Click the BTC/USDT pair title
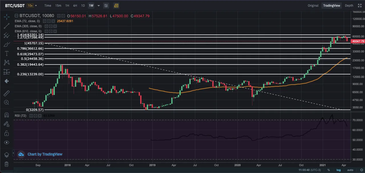 pos(15,5)
